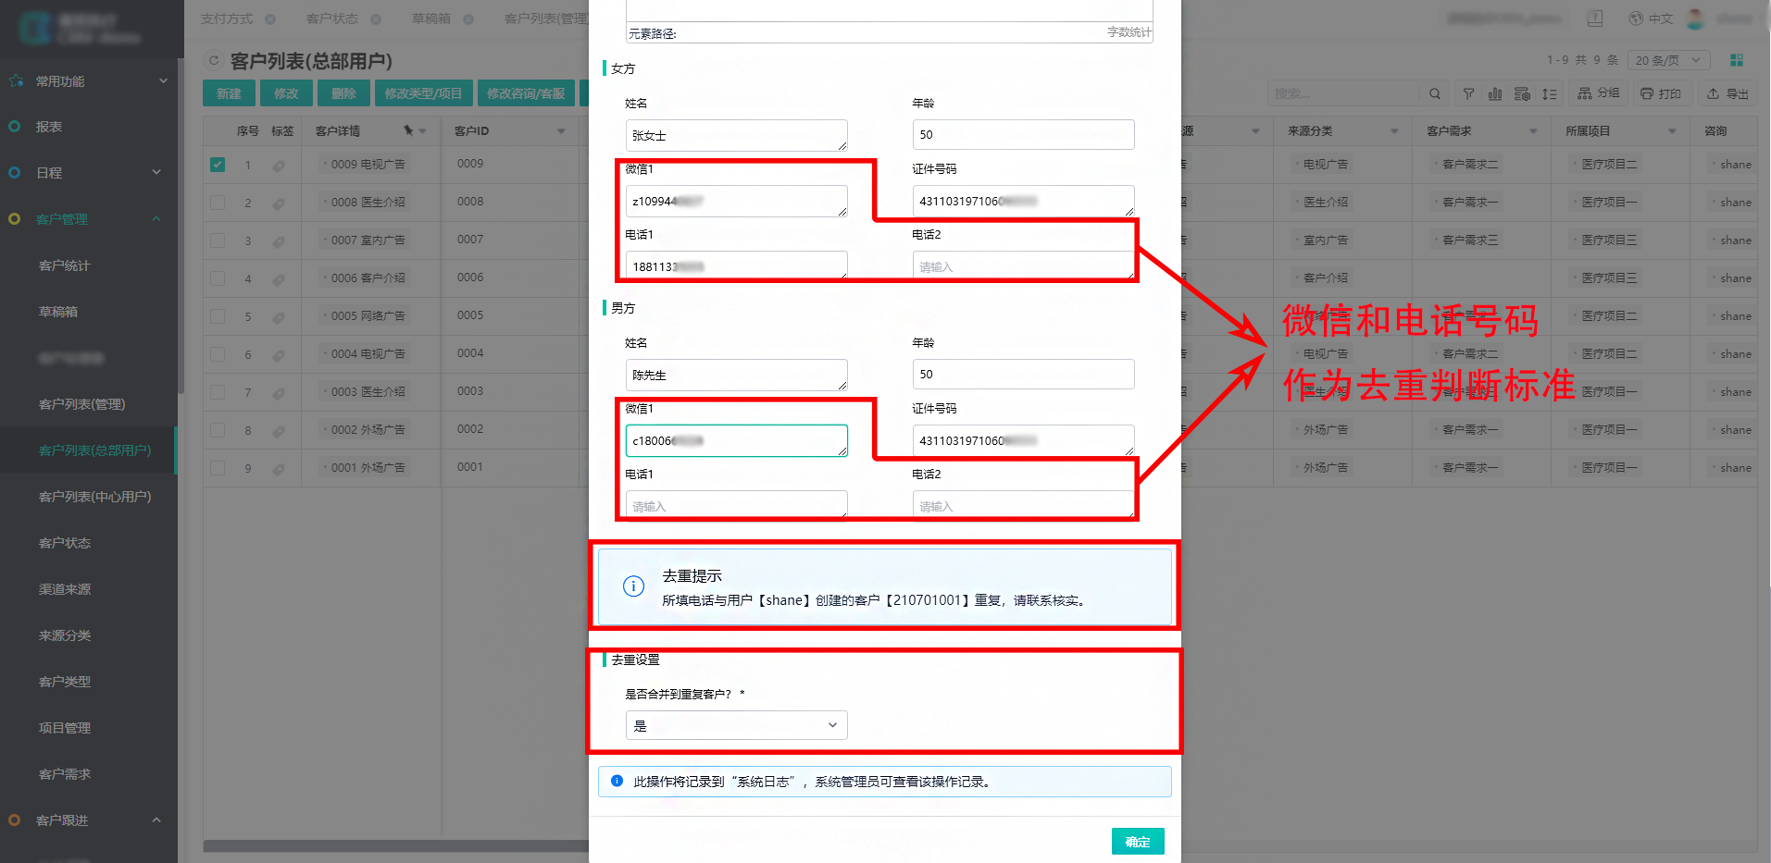Check the checkbox for row 9

point(218,468)
